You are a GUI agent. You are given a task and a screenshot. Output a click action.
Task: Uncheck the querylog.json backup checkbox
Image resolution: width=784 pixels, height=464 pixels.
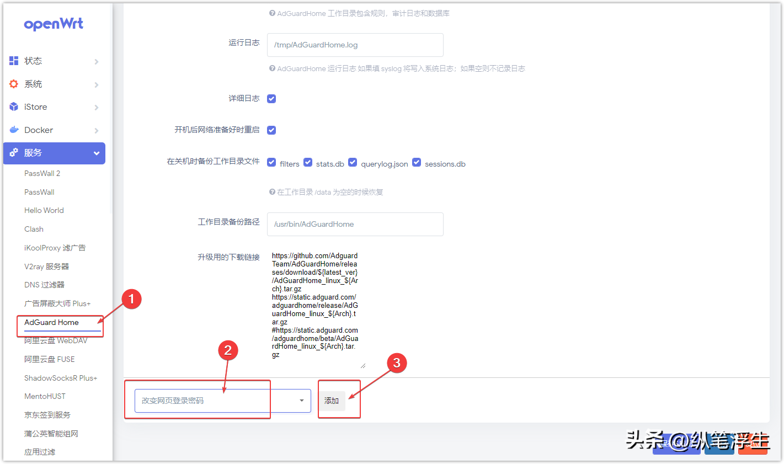point(353,162)
